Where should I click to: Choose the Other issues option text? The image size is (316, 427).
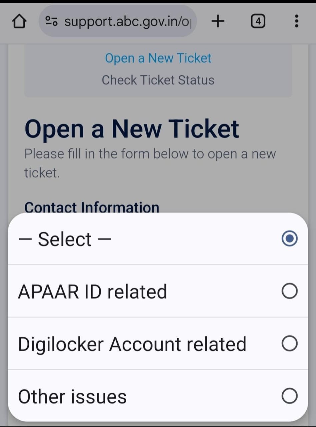coord(72,396)
